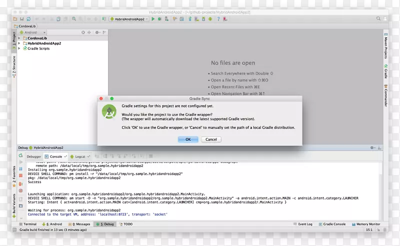This screenshot has height=246, width=400.
Task: Click the green Run play button
Action: coord(153,19)
